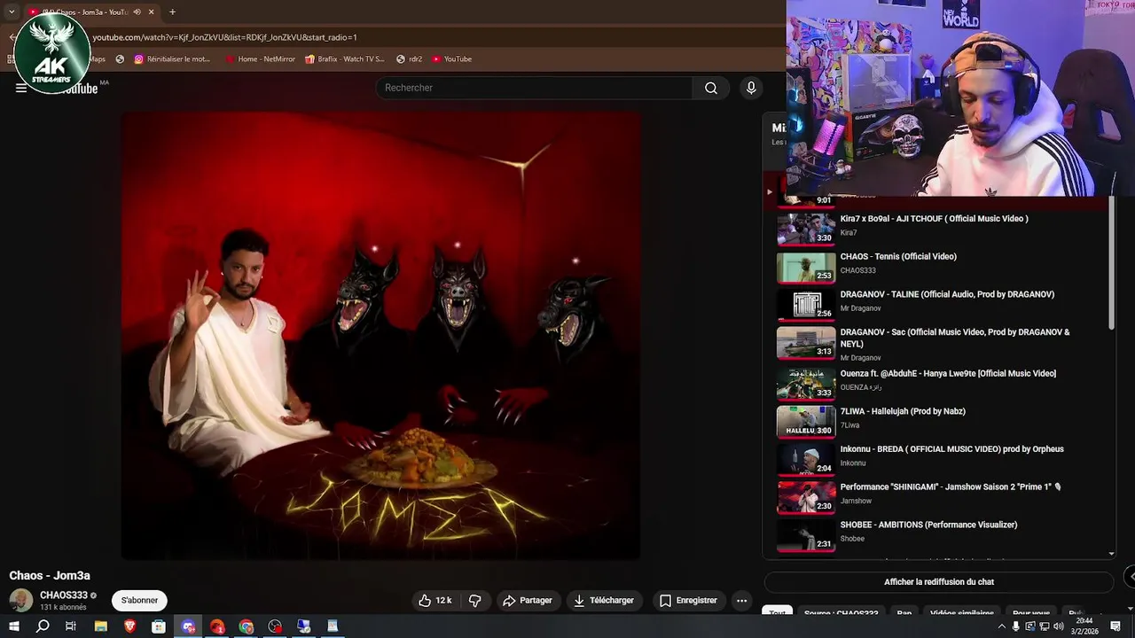Screen dimensions: 1135x638
Task: Click the system tray volume speaker icon
Action: pyautogui.click(x=1058, y=626)
